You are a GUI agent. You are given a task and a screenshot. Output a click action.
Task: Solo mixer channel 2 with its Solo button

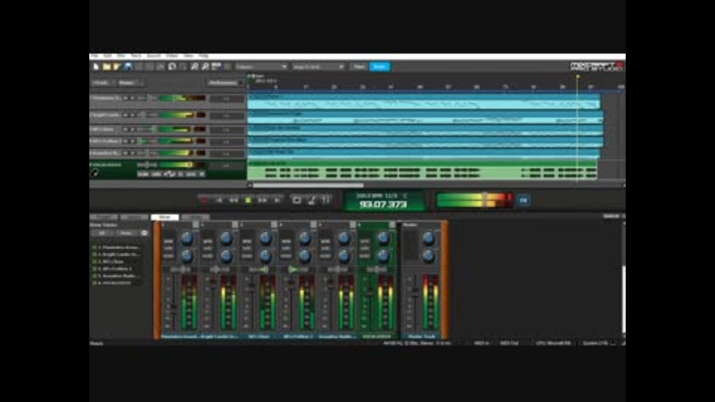[x=208, y=249]
